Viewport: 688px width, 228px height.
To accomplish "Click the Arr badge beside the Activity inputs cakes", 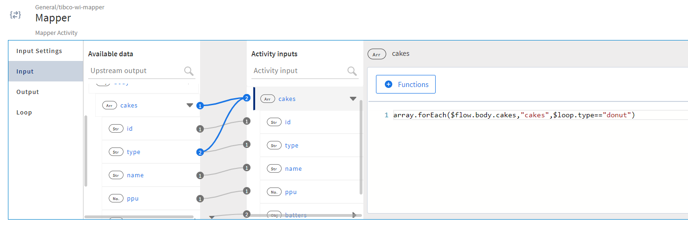I will 268,99.
